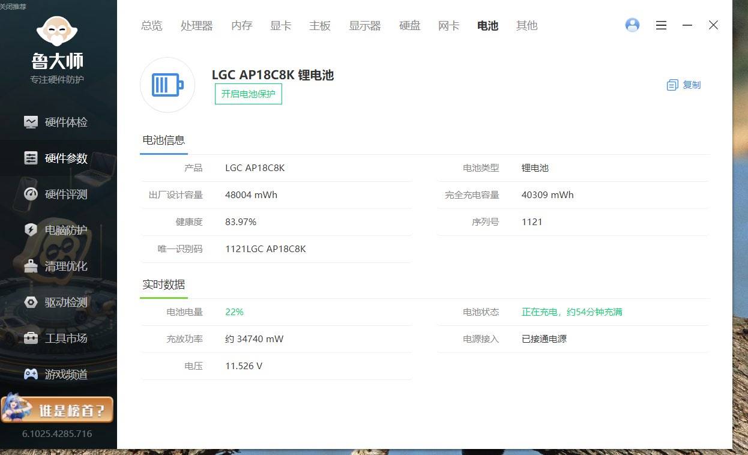Click the 40309 mWh full charge value

point(547,195)
